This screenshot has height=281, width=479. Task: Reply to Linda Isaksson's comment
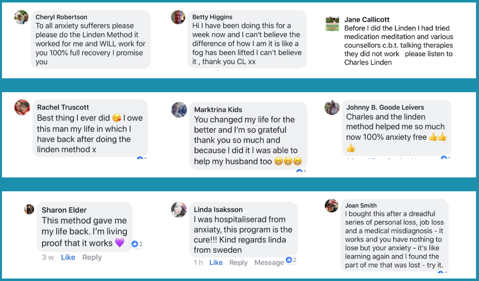click(x=239, y=263)
